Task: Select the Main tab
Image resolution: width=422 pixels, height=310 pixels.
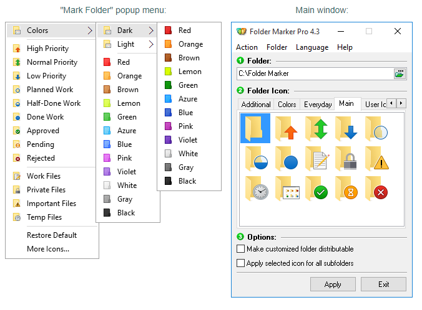Action: (347, 103)
